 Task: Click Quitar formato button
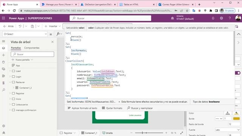tap(112, 108)
